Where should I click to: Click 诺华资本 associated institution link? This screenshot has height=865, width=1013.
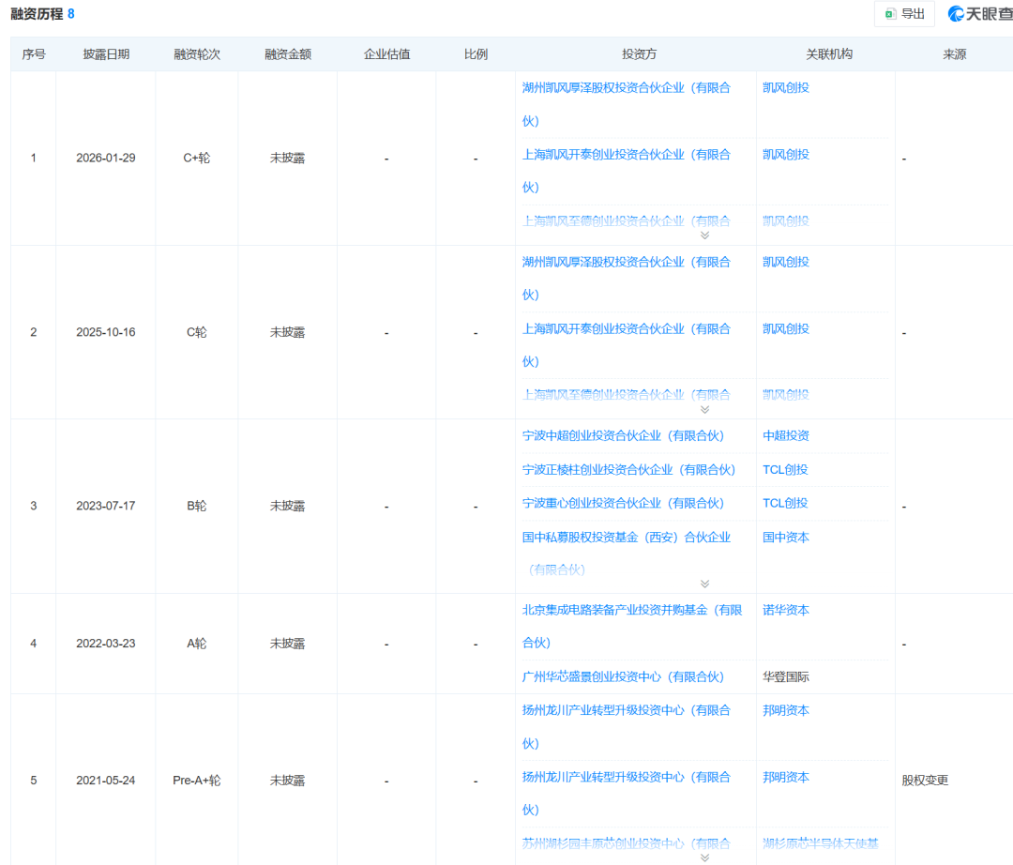(x=785, y=610)
